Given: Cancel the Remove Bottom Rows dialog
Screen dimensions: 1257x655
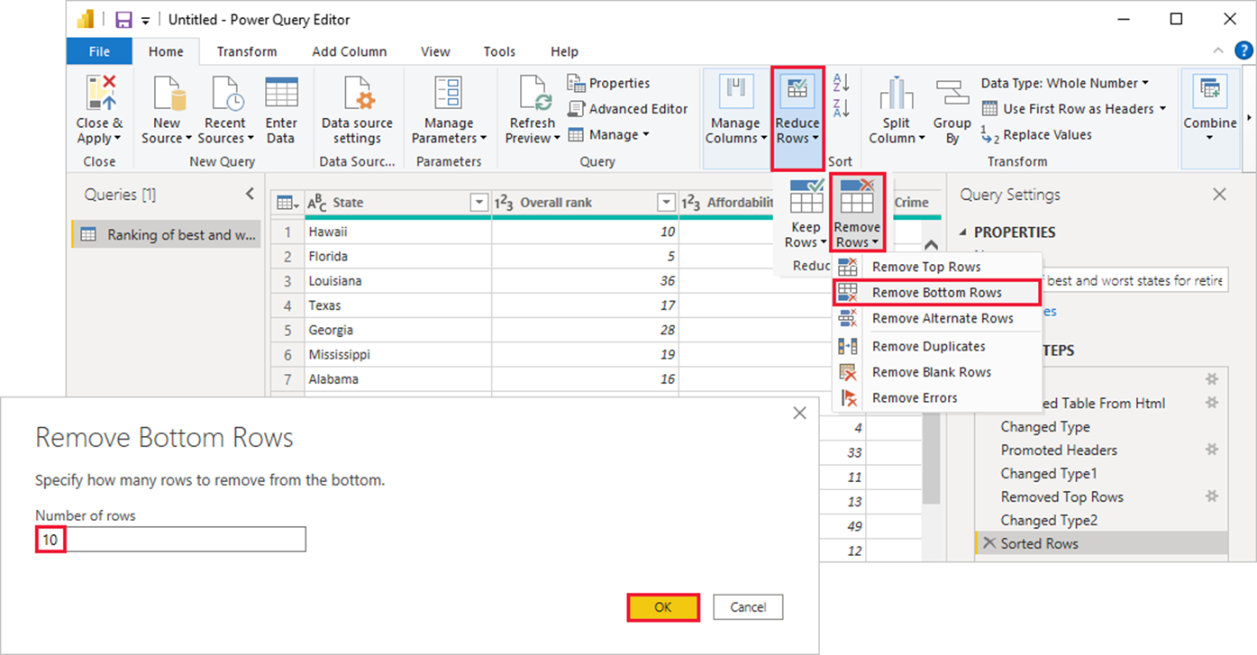Looking at the screenshot, I should (x=747, y=607).
